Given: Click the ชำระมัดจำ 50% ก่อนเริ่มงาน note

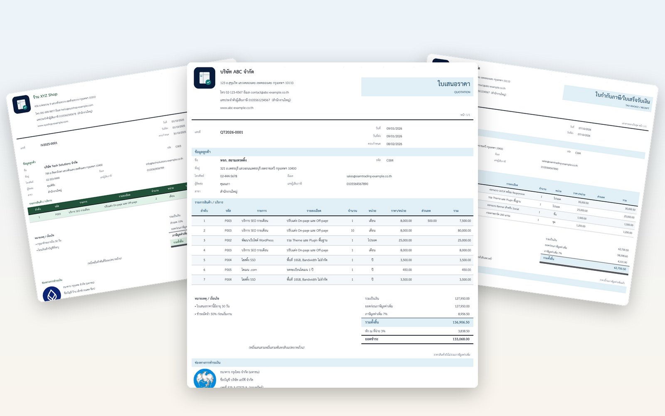Looking at the screenshot, I should [x=213, y=314].
